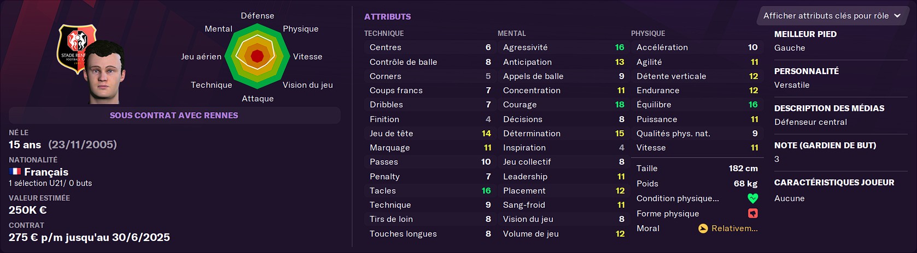The height and width of the screenshot is (253, 917).
Task: Click the yellow moral arrow icon
Action: coord(703,228)
